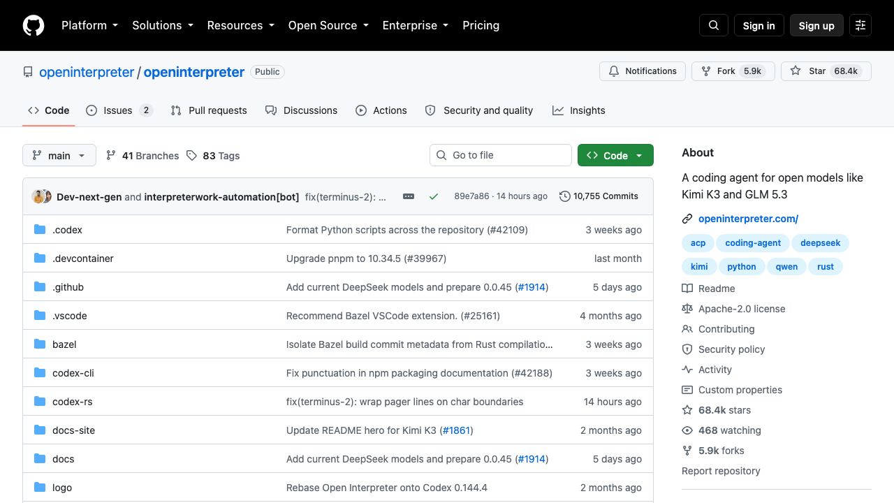Click the Sign in button
The image size is (894, 503).
click(x=759, y=25)
